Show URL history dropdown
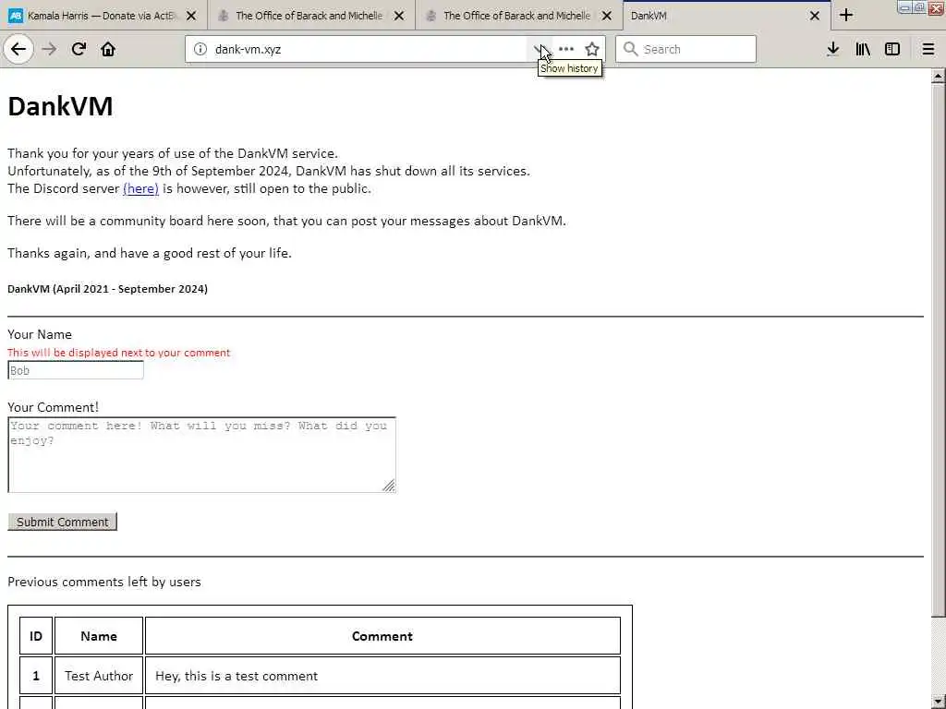946x709 pixels. 539,49
